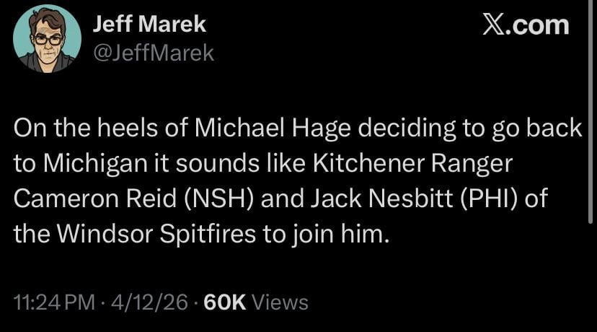The height and width of the screenshot is (332, 597).
Task: Click the word "Michigan" in the tweet
Action: pos(95,164)
